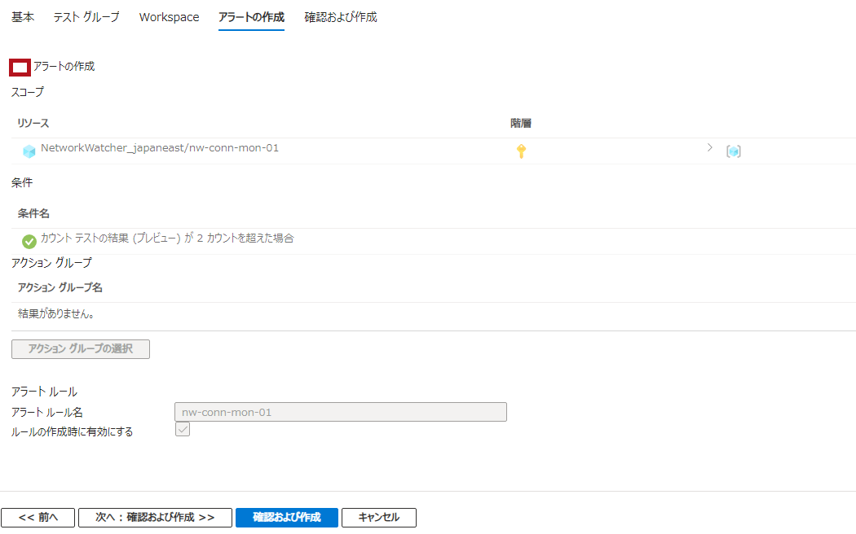The image size is (856, 534).
Task: Select resource NetworkWatcher_japaneast/nw-conn-mon-01 text
Action: click(x=160, y=147)
